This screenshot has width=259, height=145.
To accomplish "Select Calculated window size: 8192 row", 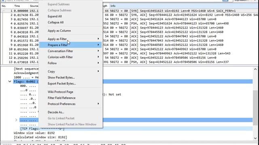I will pyautogui.click(x=40, y=137).
